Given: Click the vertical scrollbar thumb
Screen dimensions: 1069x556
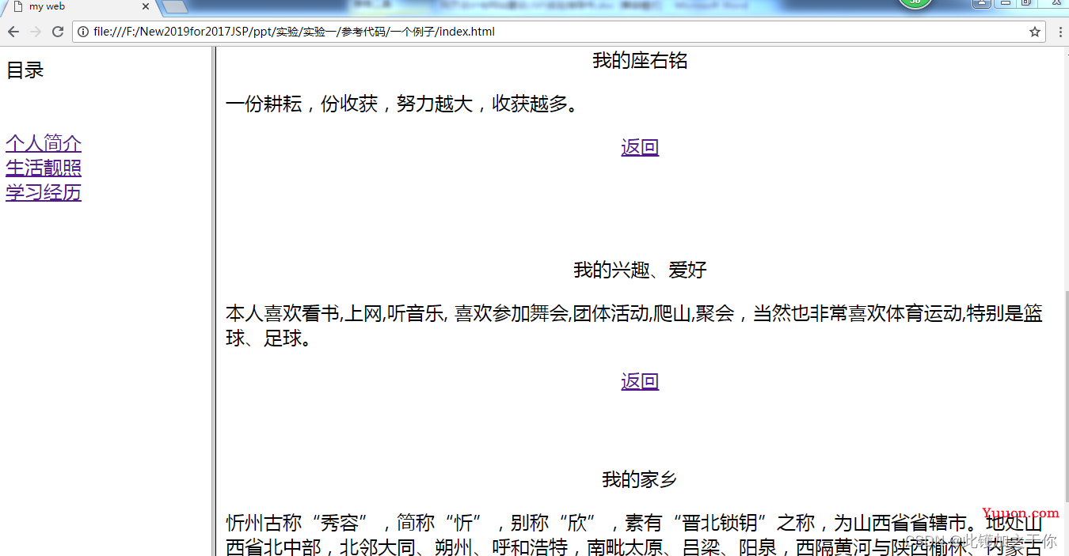Looking at the screenshot, I should coord(1066,395).
